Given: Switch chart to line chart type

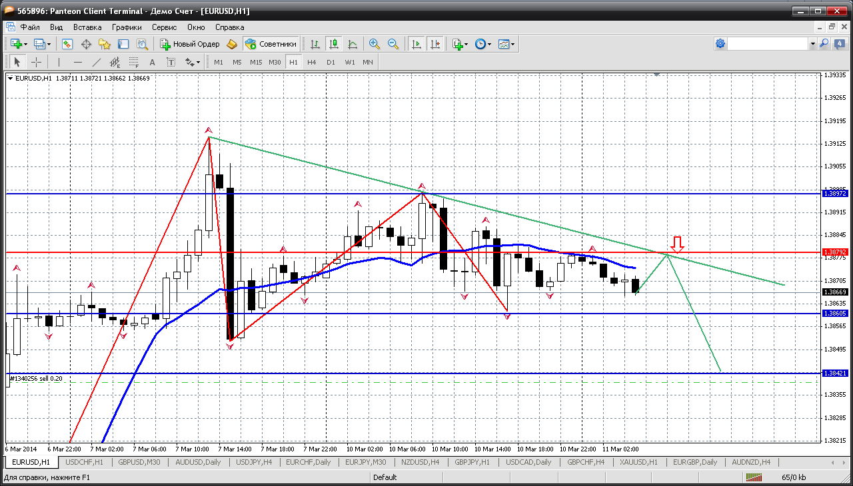Looking at the screenshot, I should tap(353, 44).
